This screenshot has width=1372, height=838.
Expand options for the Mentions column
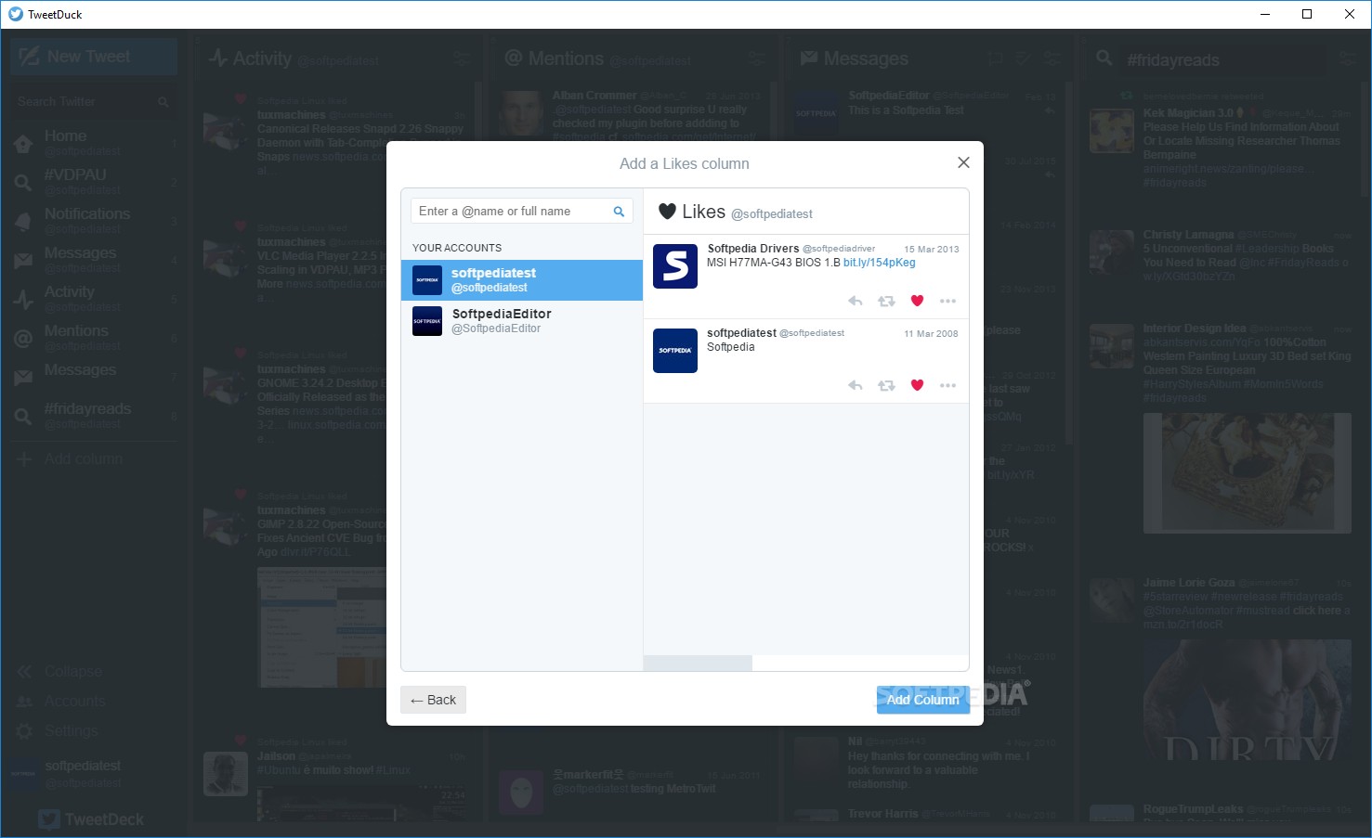(757, 58)
